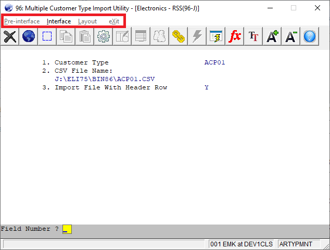Open the red fx function icon

[234, 36]
